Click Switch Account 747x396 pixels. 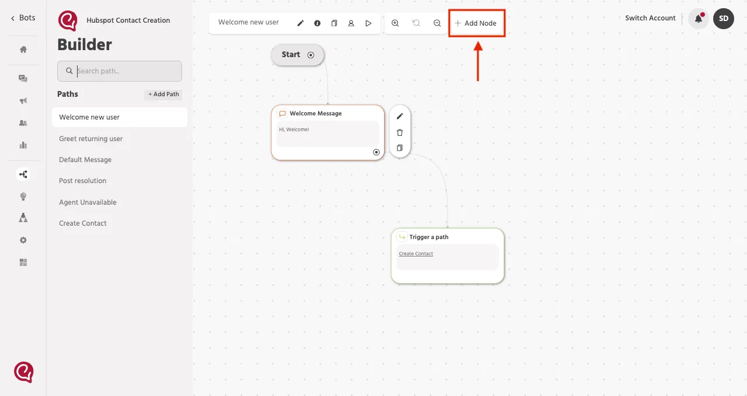pos(650,18)
